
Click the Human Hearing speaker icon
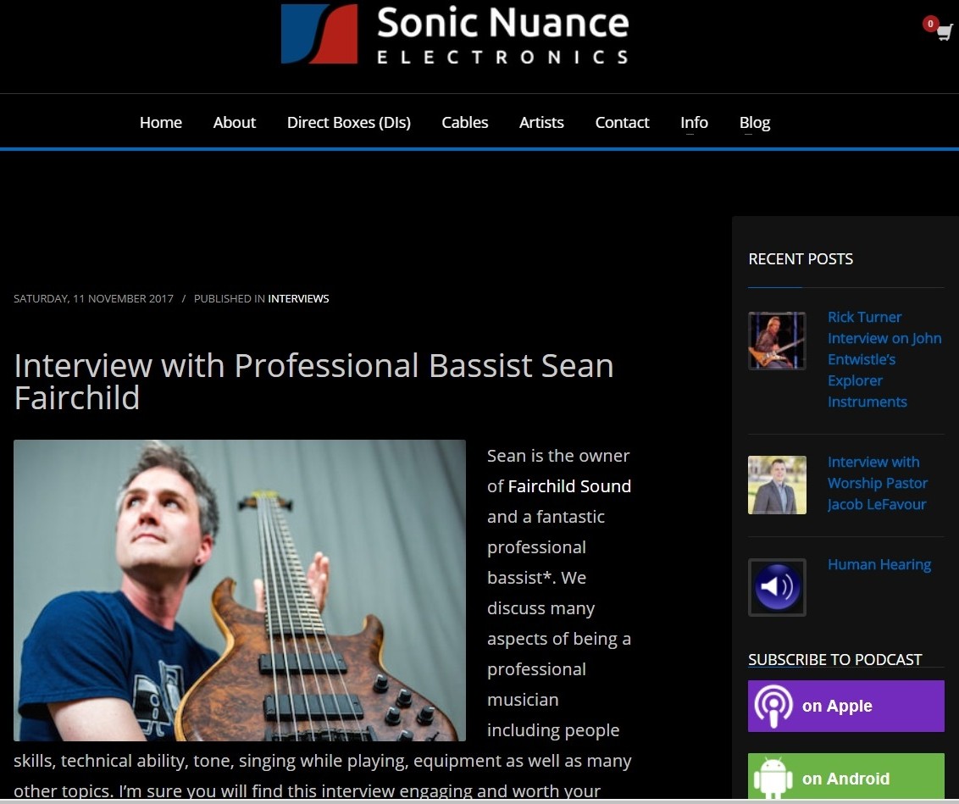click(x=776, y=587)
